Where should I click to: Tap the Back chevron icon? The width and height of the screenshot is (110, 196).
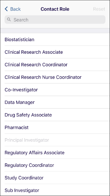tap(6, 9)
